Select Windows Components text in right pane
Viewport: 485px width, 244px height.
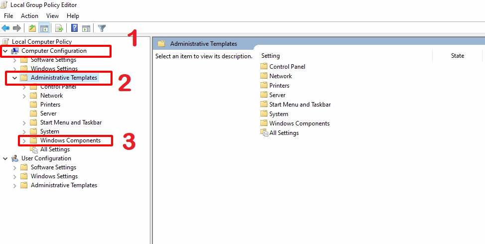click(299, 123)
